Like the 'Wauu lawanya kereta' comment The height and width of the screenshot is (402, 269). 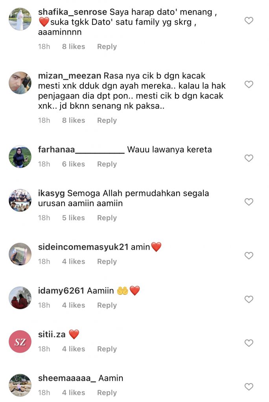coord(249,158)
